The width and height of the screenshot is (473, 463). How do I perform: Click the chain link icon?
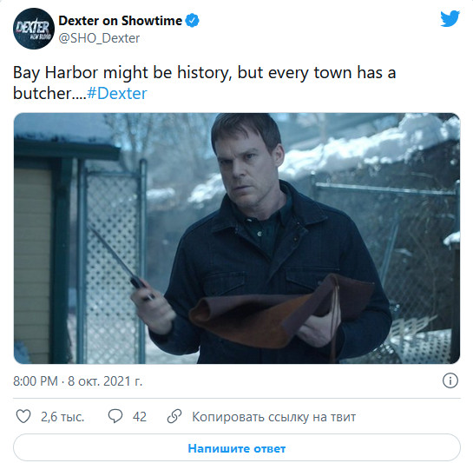tap(174, 416)
